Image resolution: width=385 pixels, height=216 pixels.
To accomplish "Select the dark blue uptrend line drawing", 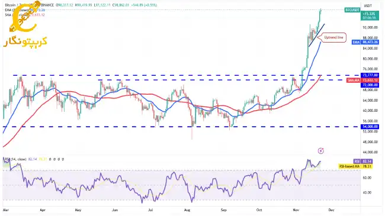I will (x=317, y=35).
